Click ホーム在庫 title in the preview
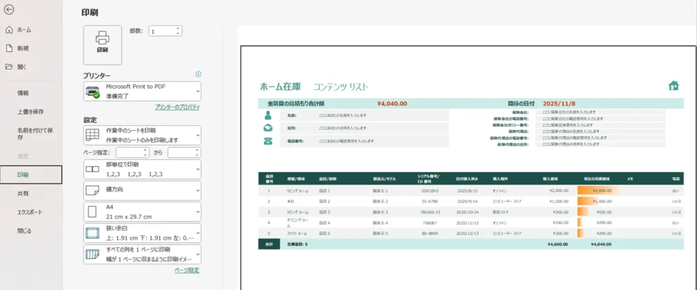The image size is (697, 290). 281,86
